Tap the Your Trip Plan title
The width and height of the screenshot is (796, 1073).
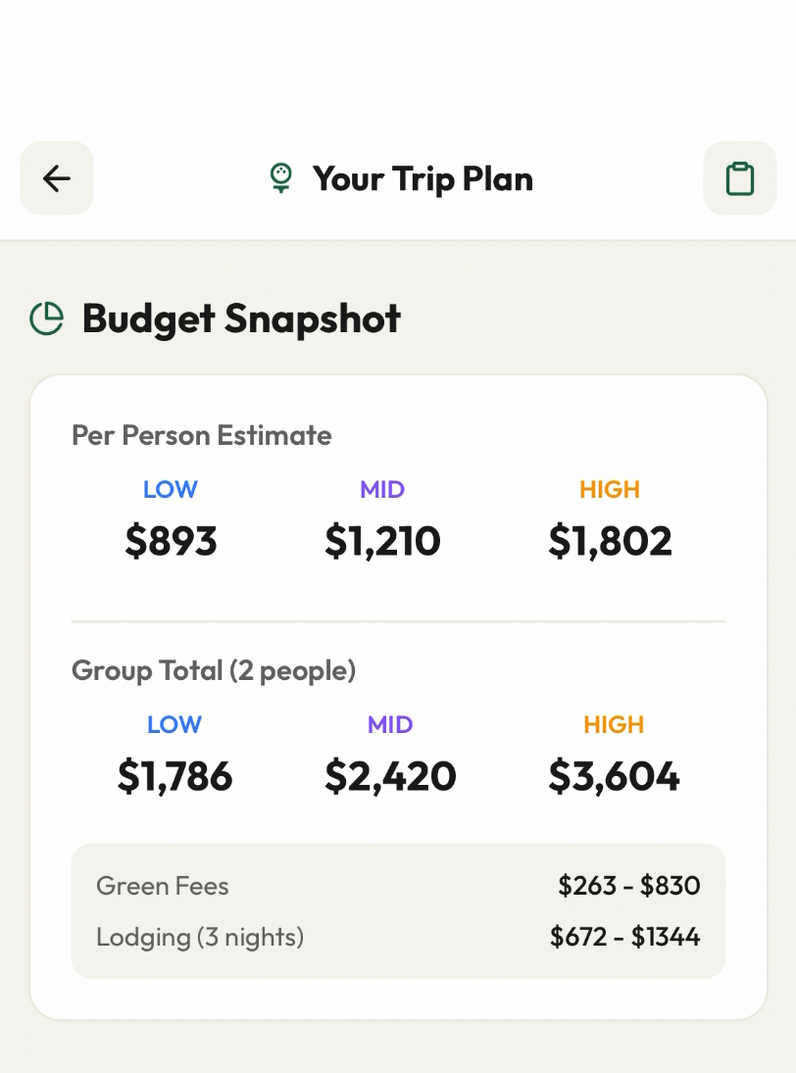(x=423, y=179)
